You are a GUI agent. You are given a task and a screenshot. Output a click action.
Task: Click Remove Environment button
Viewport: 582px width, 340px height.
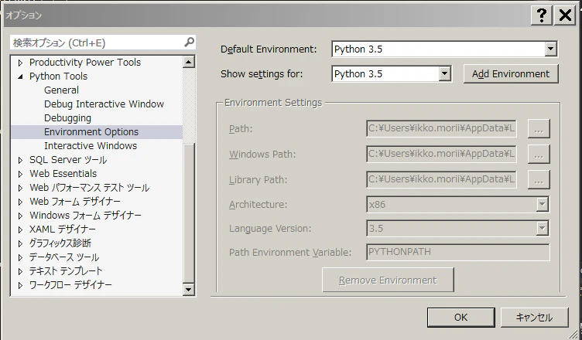(388, 280)
